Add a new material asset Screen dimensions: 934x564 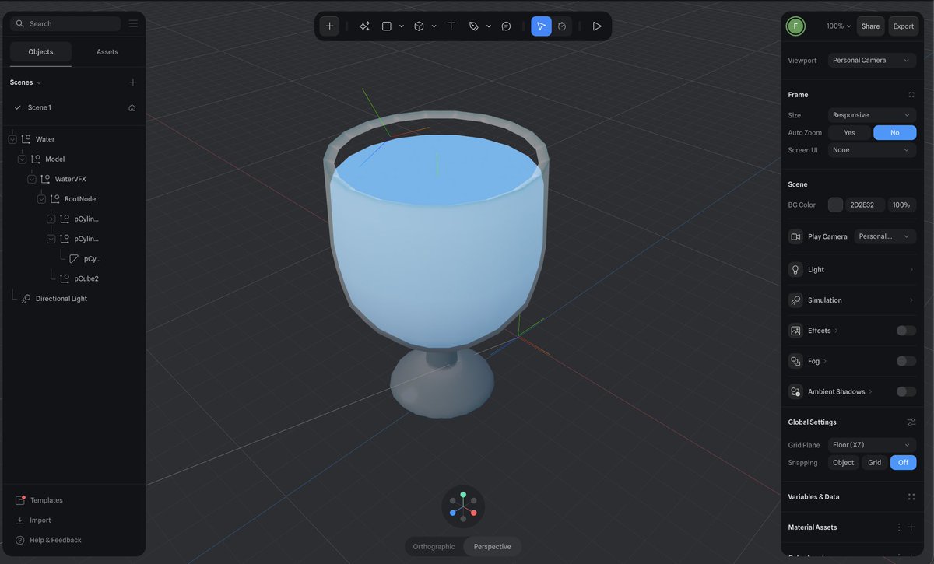coord(911,527)
